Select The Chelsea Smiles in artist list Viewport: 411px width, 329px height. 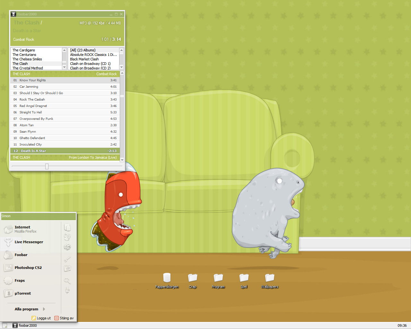(37, 59)
